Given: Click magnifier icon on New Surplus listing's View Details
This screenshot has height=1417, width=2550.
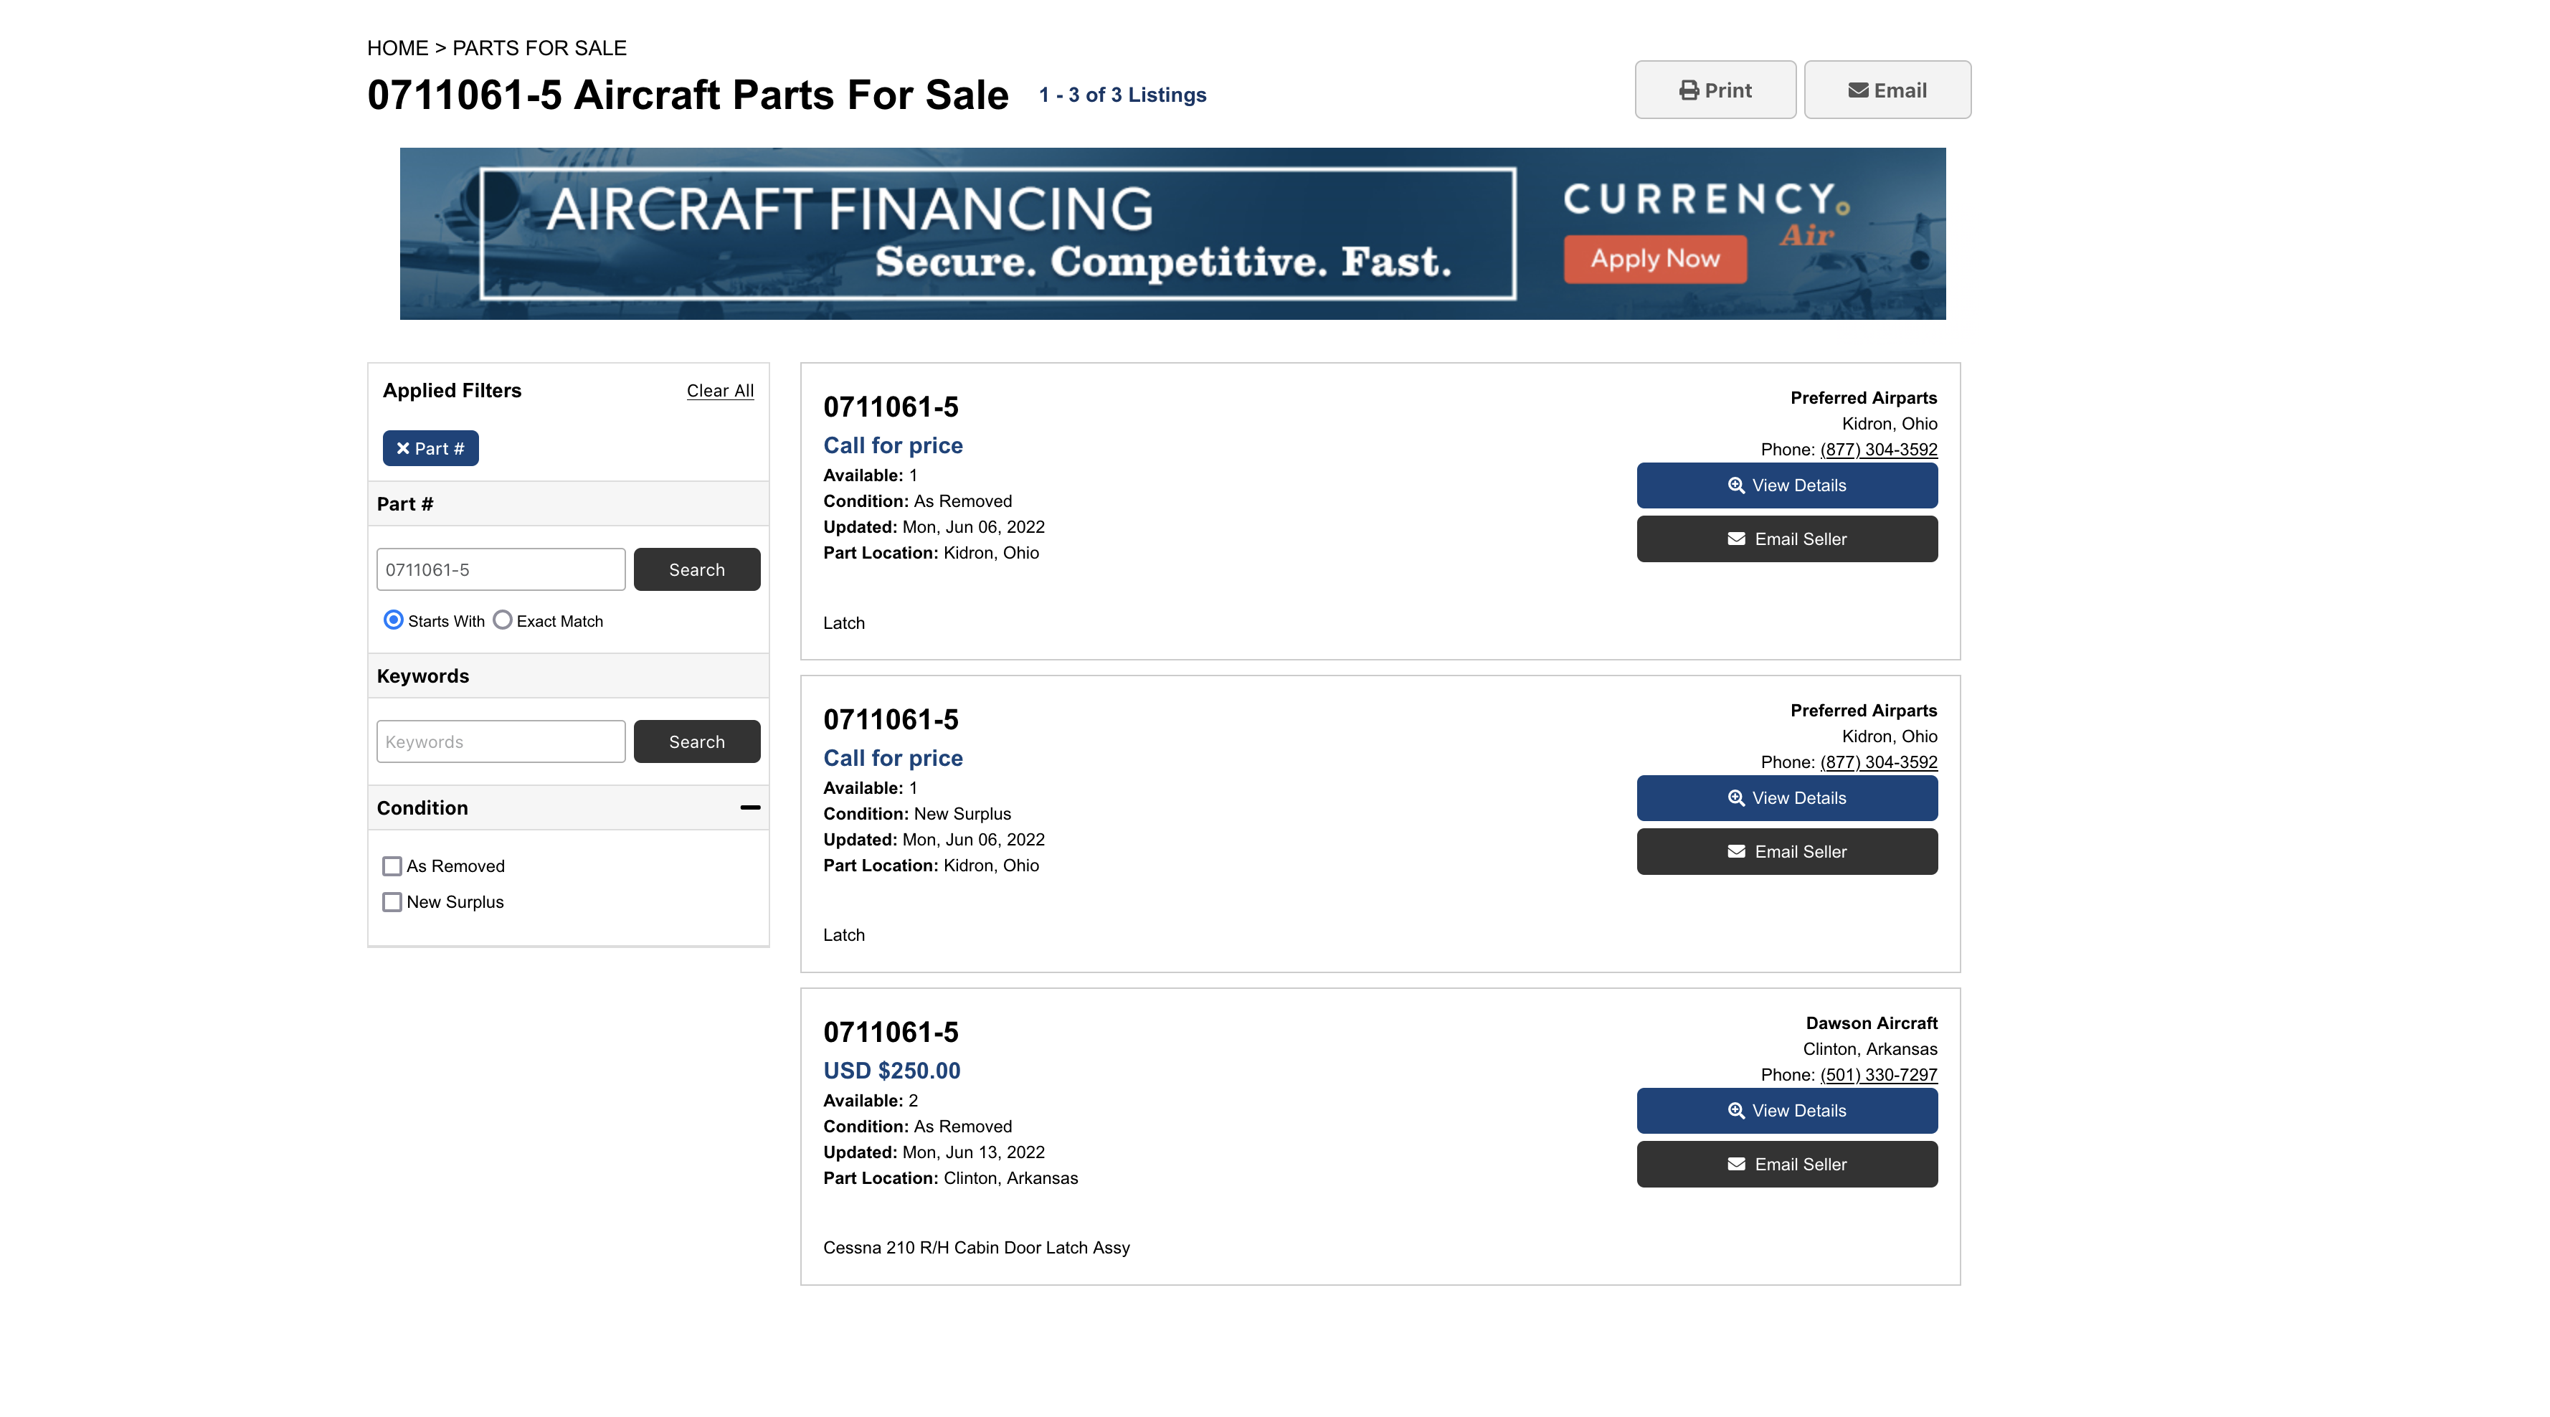Looking at the screenshot, I should (1736, 798).
